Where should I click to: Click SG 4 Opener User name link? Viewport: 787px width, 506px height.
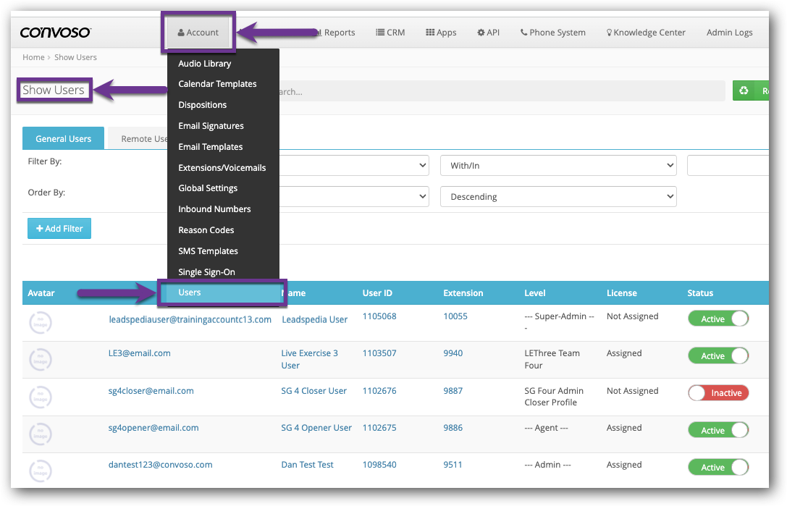pos(316,429)
